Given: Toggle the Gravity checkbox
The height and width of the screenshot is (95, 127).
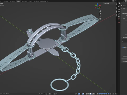Looking at the screenshot, I should click(x=123, y=47).
